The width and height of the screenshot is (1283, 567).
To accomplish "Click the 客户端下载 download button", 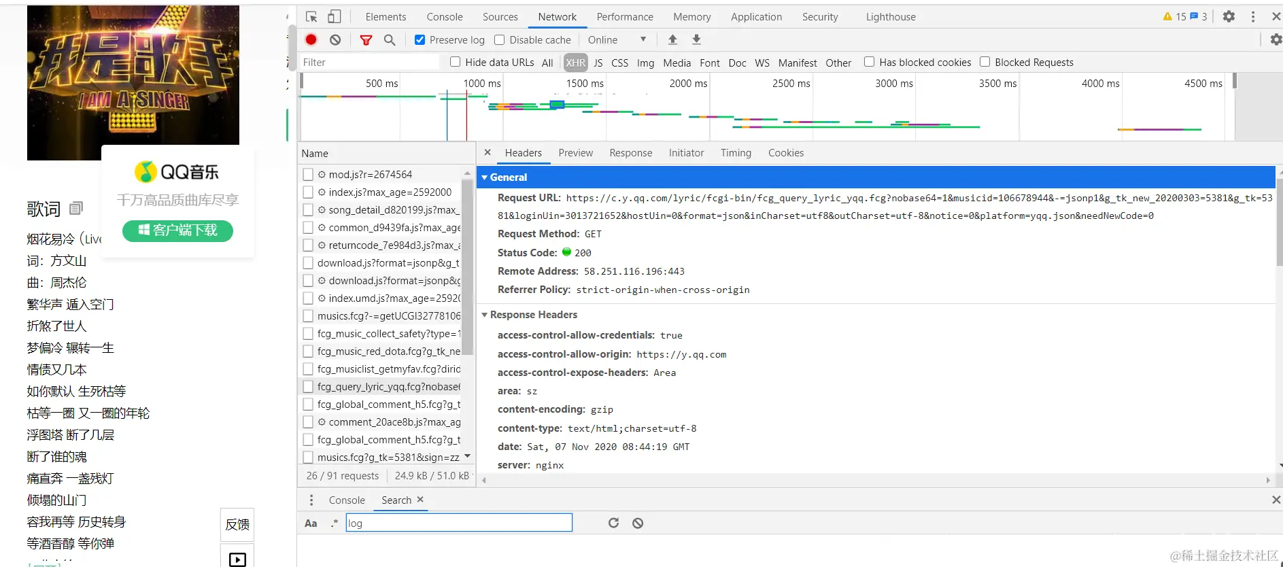I will [x=177, y=230].
